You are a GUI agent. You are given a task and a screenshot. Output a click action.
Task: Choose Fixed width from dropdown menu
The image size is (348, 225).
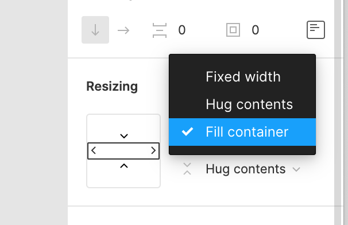click(x=242, y=77)
